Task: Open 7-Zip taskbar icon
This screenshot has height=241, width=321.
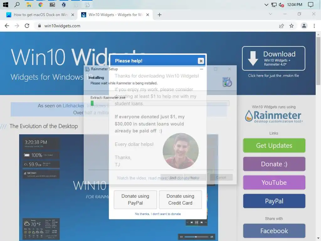Action: (x=52, y=5)
